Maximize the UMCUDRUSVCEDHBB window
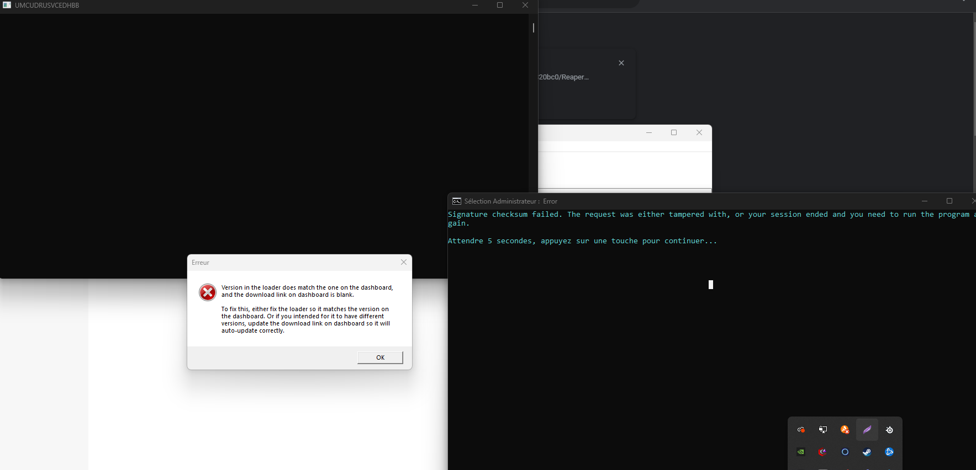 tap(500, 5)
